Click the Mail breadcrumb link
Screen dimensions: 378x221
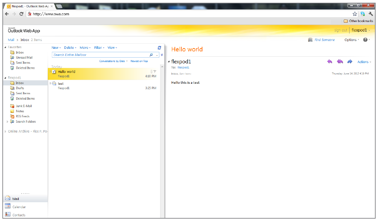click(11, 40)
